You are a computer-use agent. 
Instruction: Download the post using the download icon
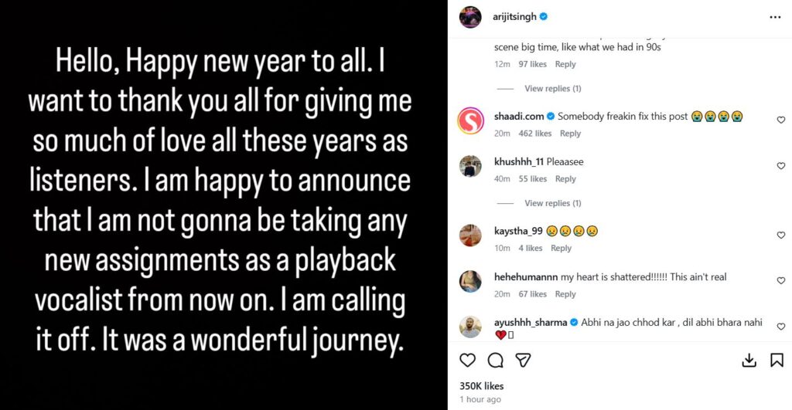pos(749,361)
